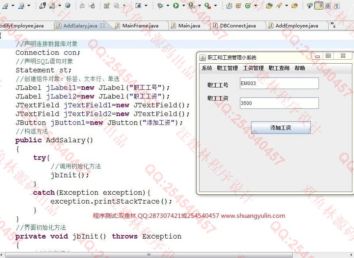Open the 帮助 menu
Viewport: 354px width, 258px height.
300,68
